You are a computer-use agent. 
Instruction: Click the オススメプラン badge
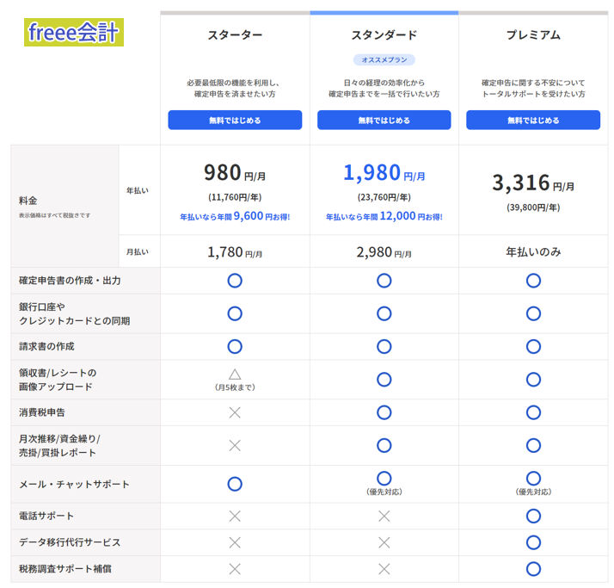[x=384, y=60]
